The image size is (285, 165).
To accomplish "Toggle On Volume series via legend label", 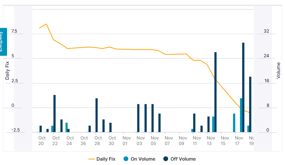I will (143, 159).
